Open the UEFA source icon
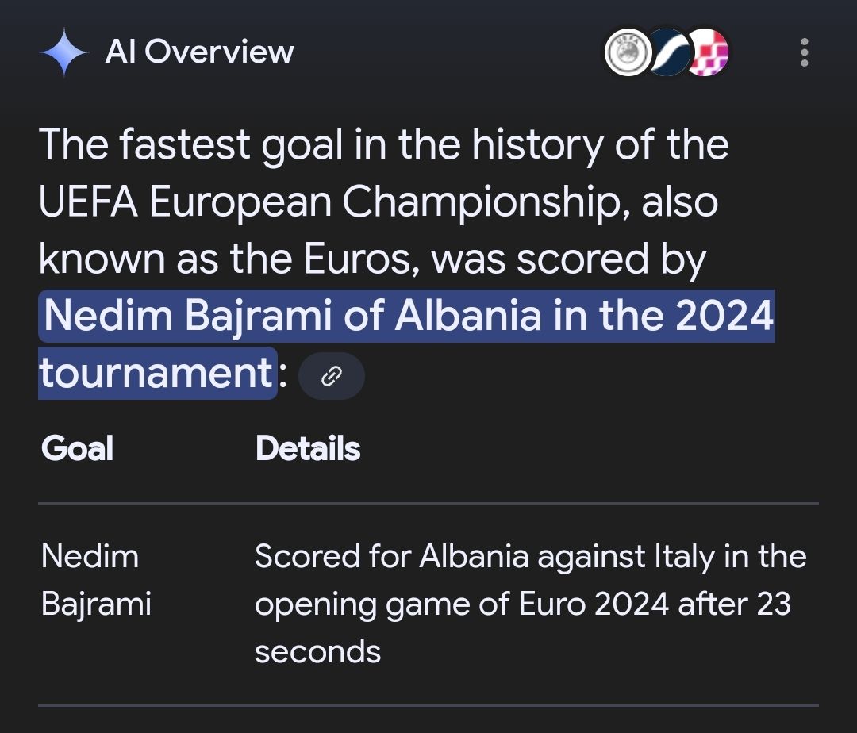 628,52
